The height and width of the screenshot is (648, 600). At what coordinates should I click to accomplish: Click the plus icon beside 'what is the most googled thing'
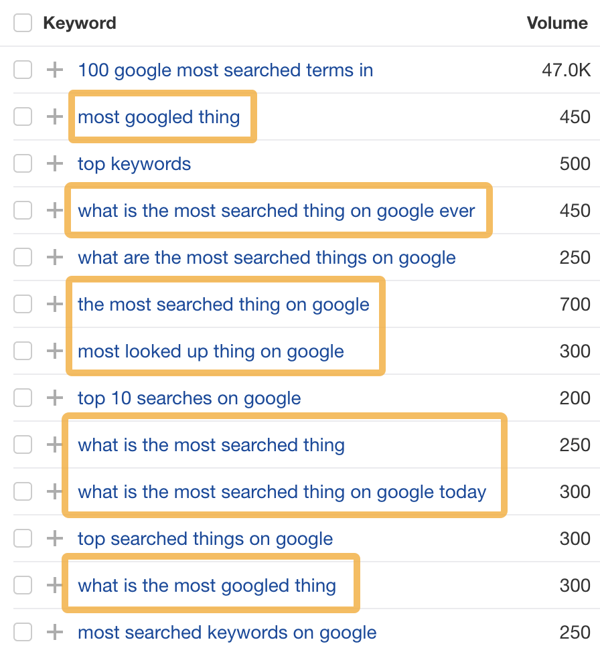54,585
